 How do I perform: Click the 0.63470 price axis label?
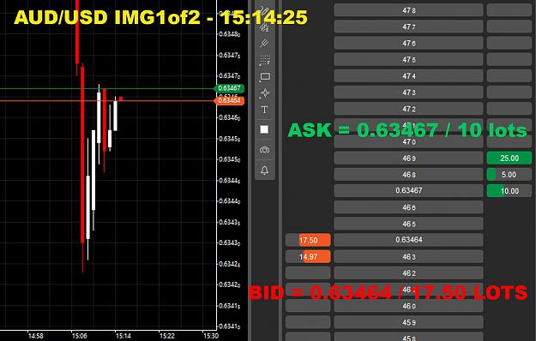229,75
